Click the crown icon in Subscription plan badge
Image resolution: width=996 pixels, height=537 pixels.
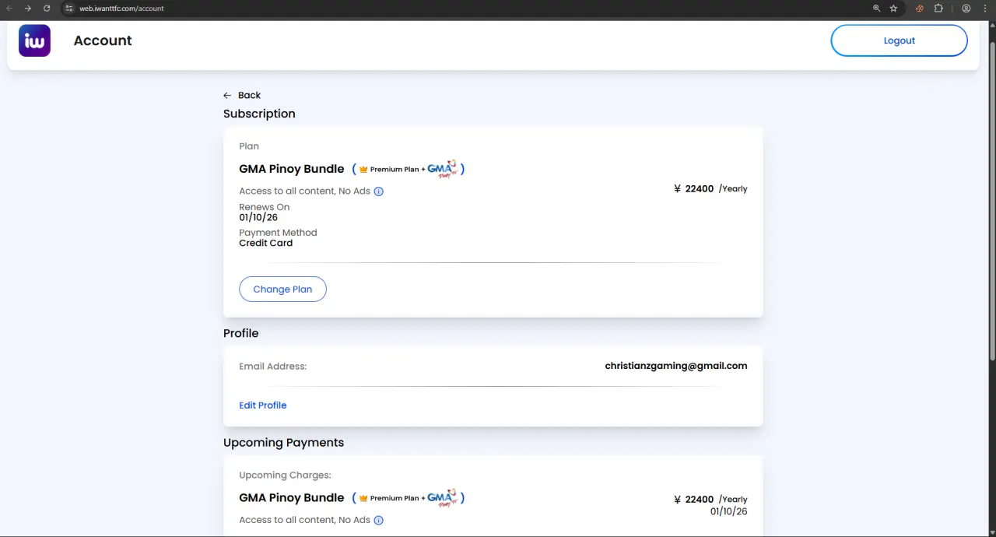tap(363, 169)
